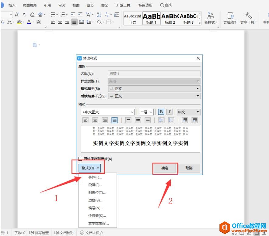Open the 后续段落样式 dropdown

pos(154,96)
